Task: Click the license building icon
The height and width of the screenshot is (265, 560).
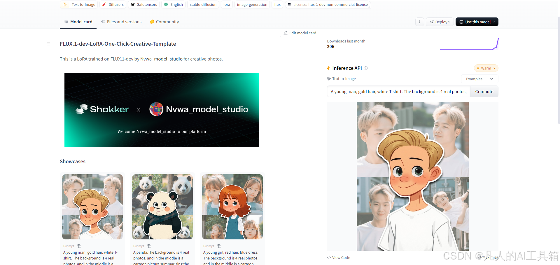Action: [x=289, y=4]
